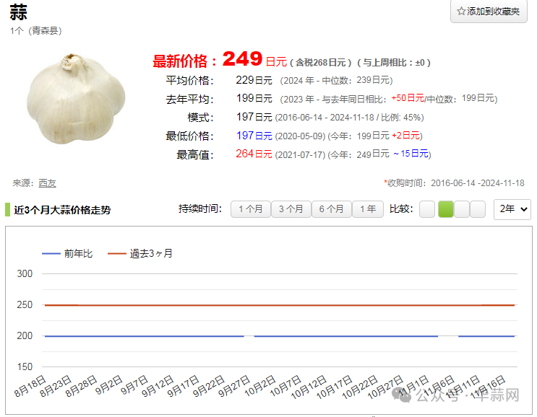Click the 過去3ヶ月 legend label
This screenshot has height=417, width=537.
[x=151, y=253]
